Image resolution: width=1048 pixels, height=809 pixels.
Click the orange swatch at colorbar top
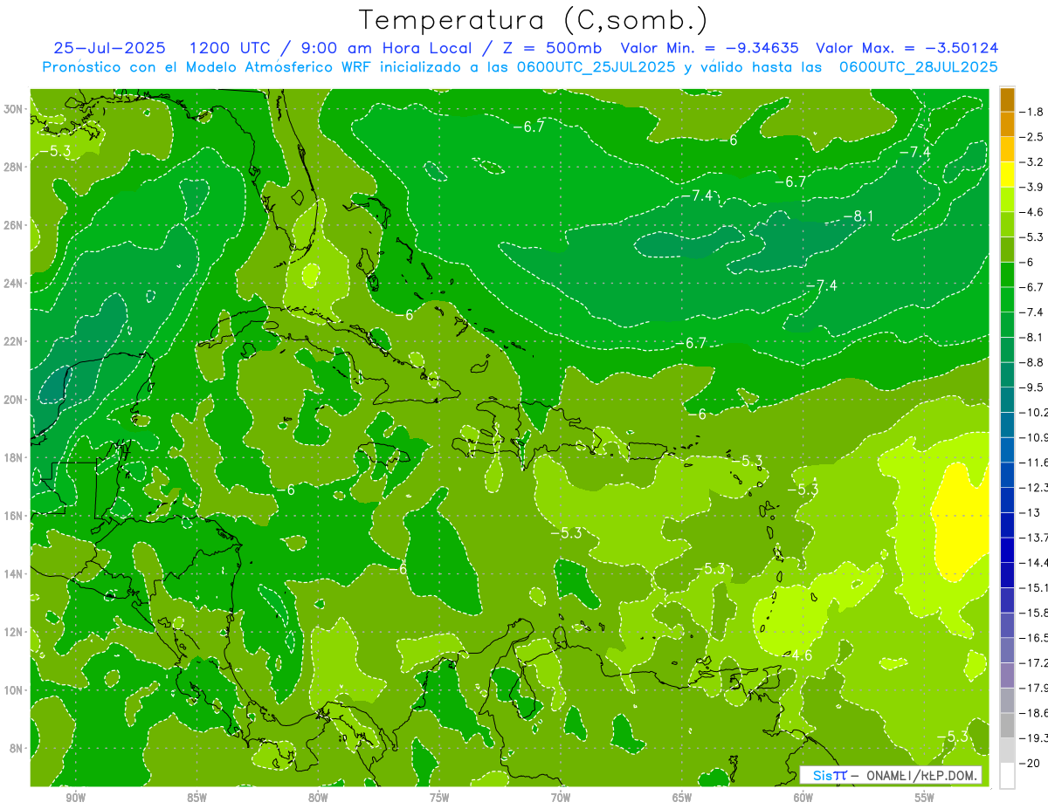[x=1007, y=99]
